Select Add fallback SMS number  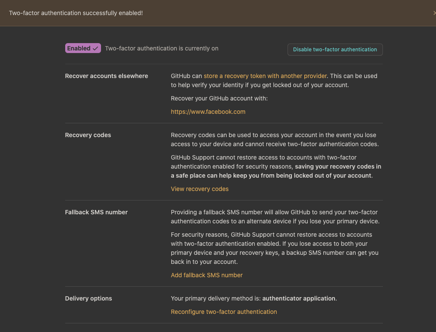tap(206, 275)
